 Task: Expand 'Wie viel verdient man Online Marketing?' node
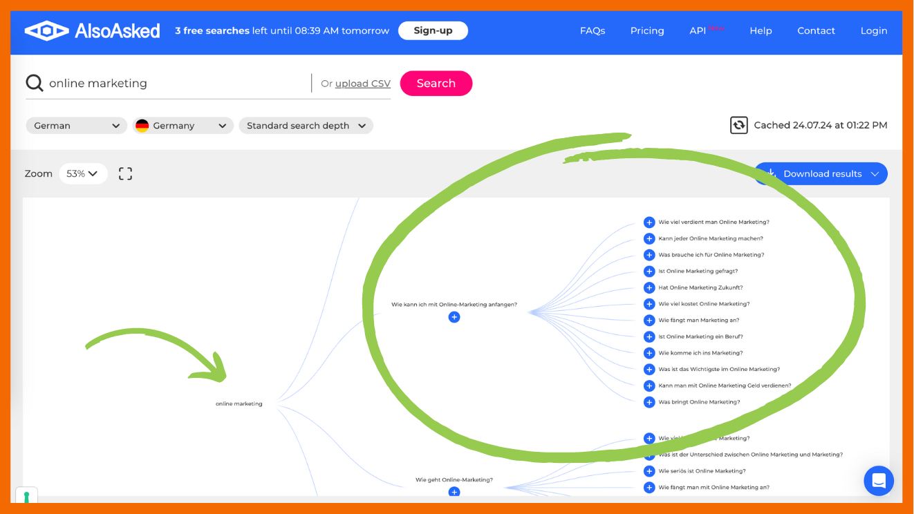649,222
